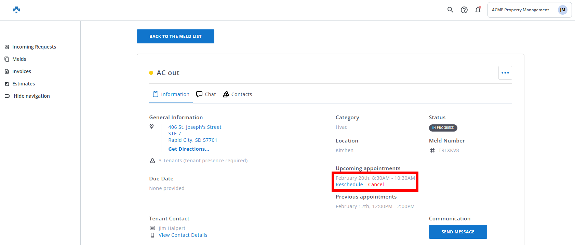Click the Property Meld logo icon
The height and width of the screenshot is (245, 575).
click(x=16, y=10)
